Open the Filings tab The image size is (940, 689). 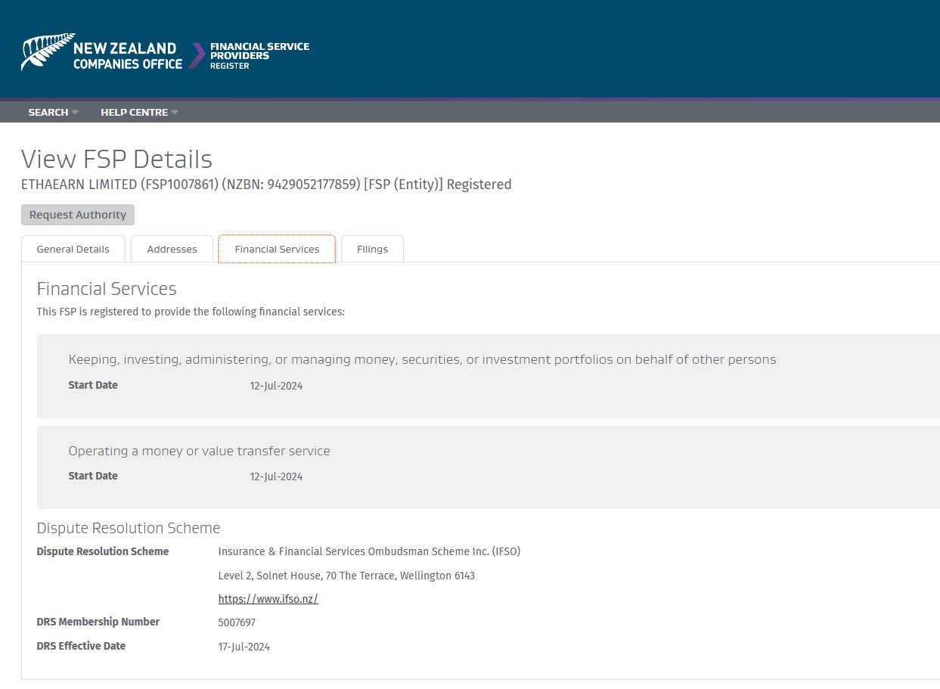pyautogui.click(x=372, y=249)
